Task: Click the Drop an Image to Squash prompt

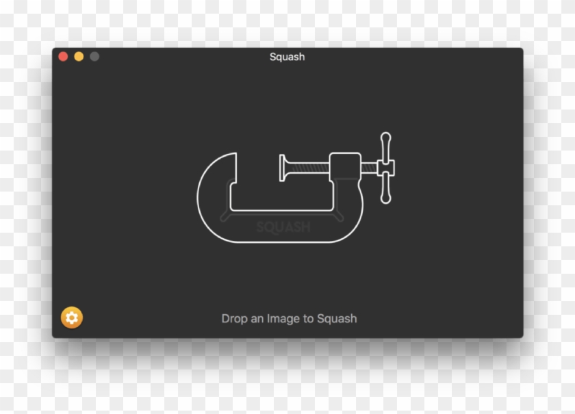Action: click(x=288, y=318)
